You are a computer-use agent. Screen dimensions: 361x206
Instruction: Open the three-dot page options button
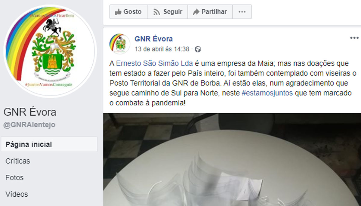point(242,12)
